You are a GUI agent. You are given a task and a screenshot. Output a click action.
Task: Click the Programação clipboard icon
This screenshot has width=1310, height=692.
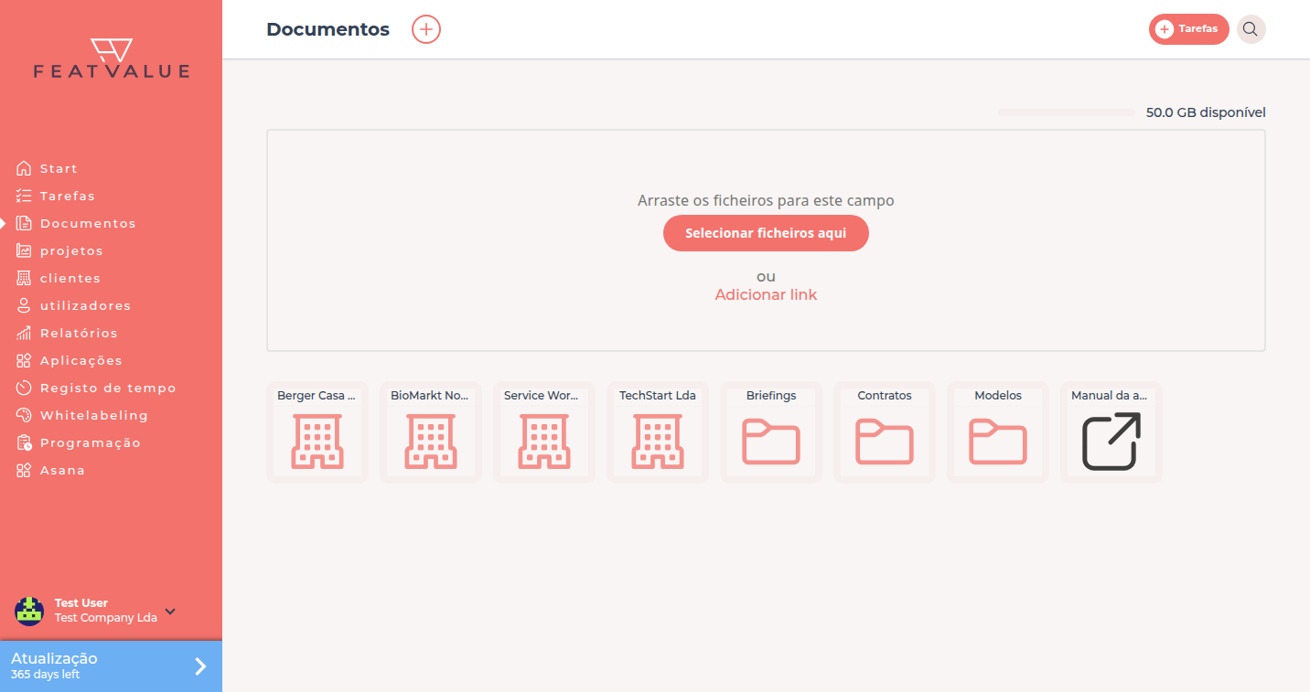24,442
